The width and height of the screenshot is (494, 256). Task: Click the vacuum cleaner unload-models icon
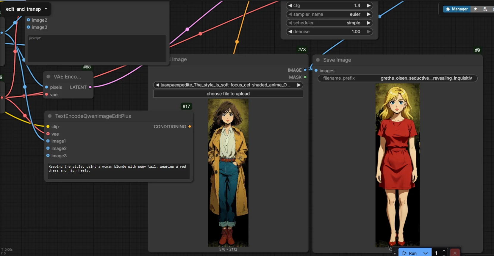(x=485, y=9)
